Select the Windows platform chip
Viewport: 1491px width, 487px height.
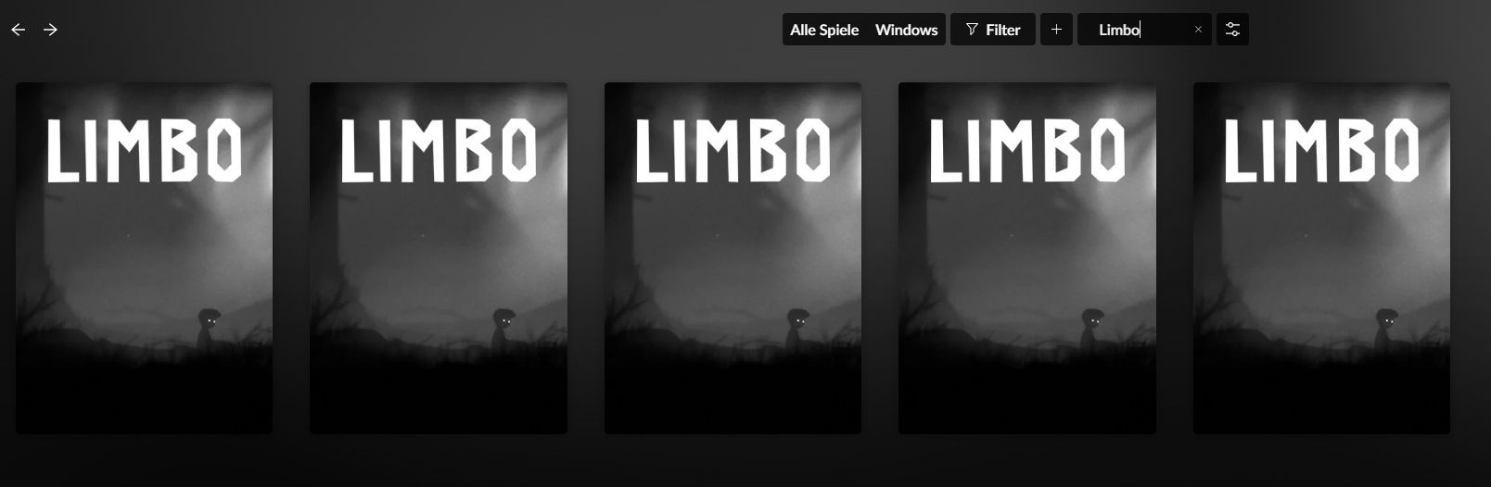tap(906, 30)
